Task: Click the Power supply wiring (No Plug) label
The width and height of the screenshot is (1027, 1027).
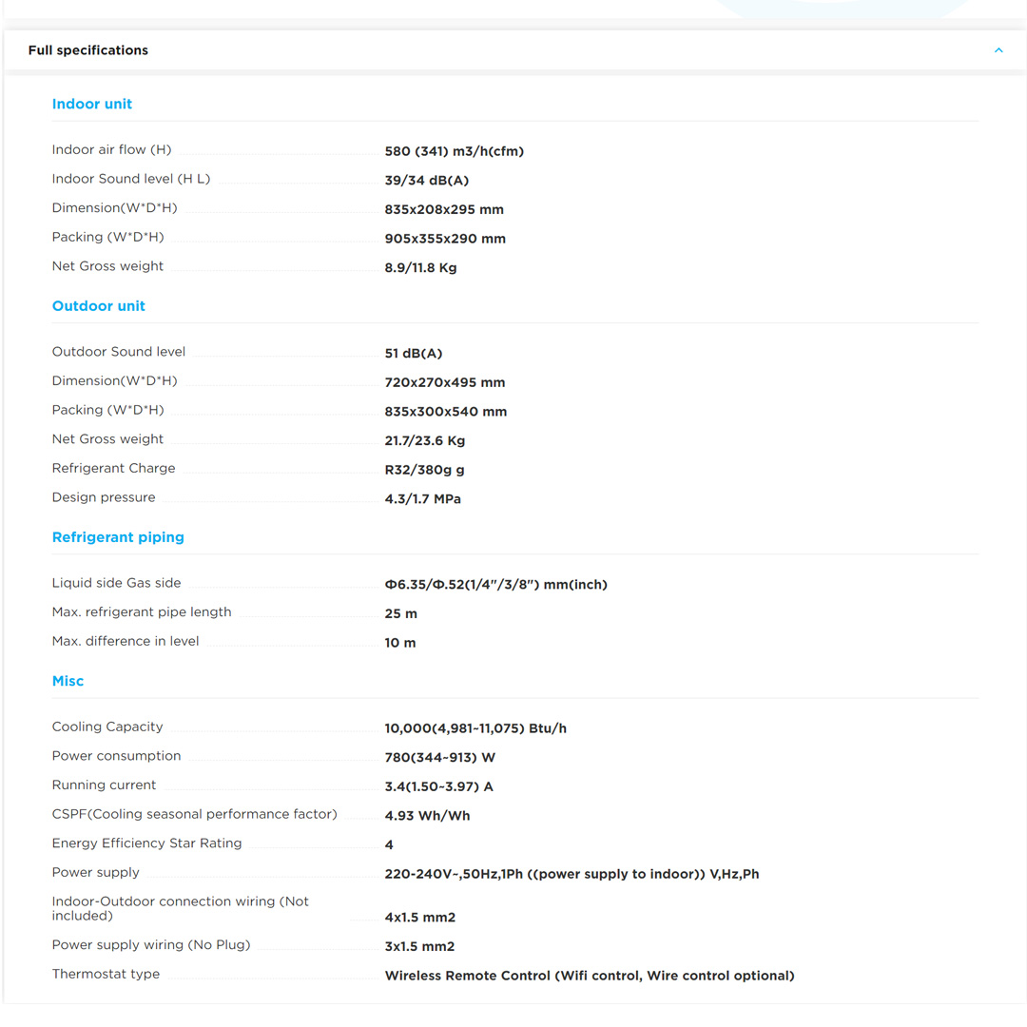Action: 151,945
